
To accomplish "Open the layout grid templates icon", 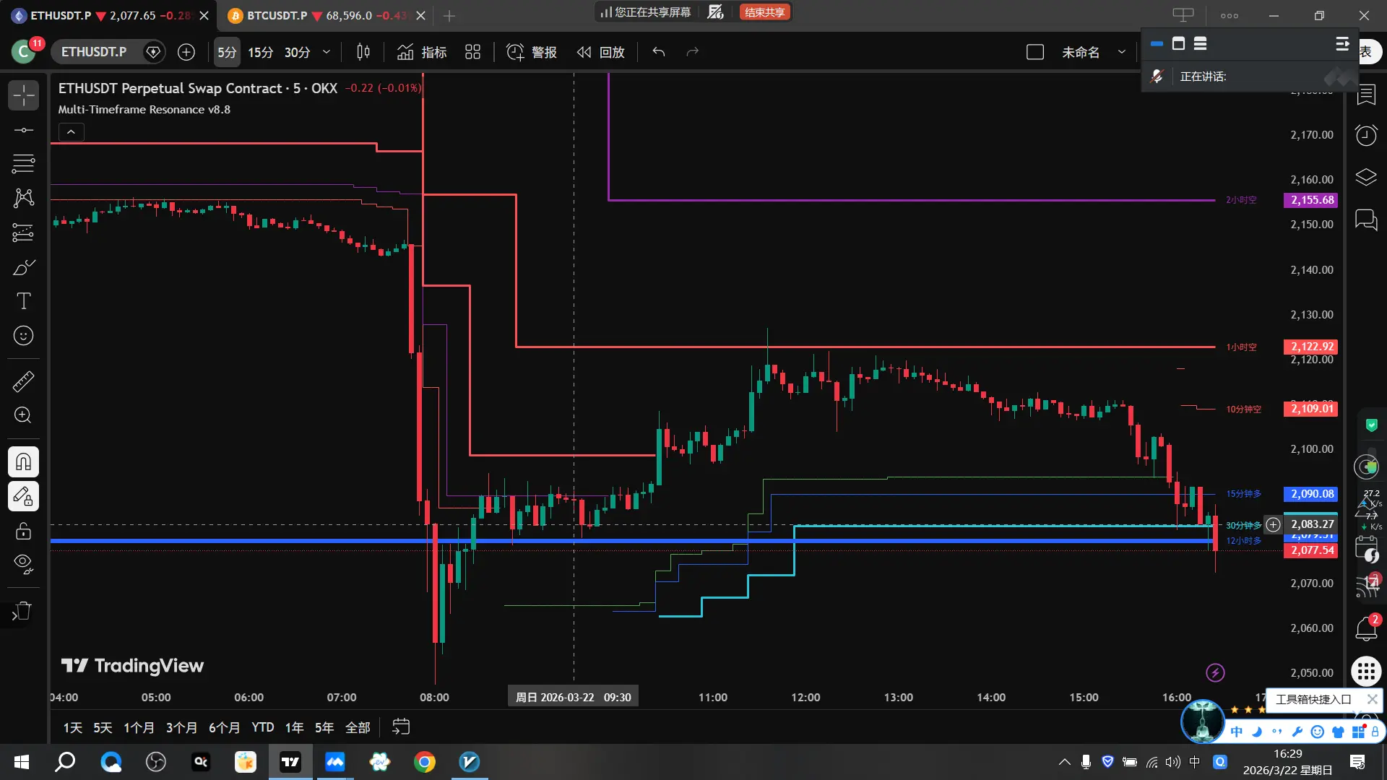I will click(472, 52).
